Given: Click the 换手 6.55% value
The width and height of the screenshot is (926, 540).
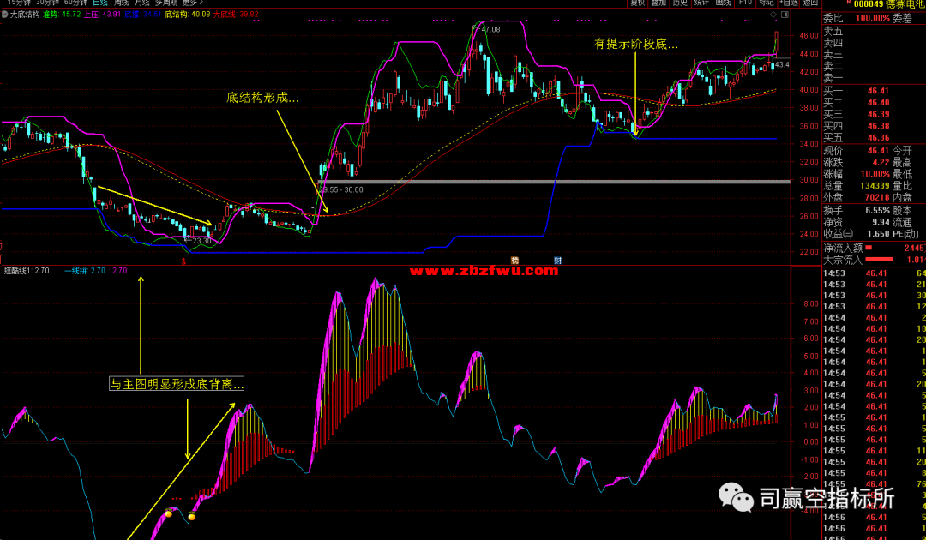Looking at the screenshot, I should 878,211.
